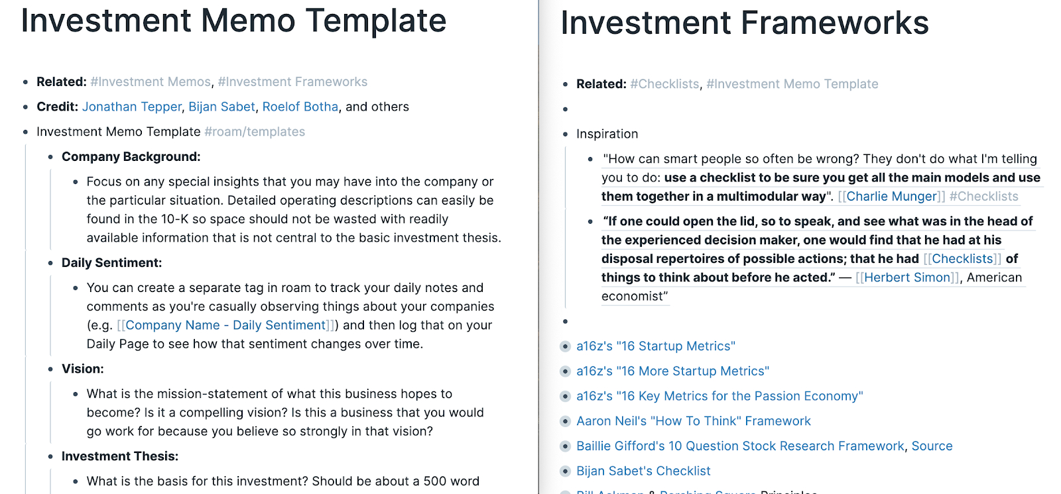Image resolution: width=1061 pixels, height=494 pixels.
Task: Open Roelof Botha credit link
Action: (300, 107)
